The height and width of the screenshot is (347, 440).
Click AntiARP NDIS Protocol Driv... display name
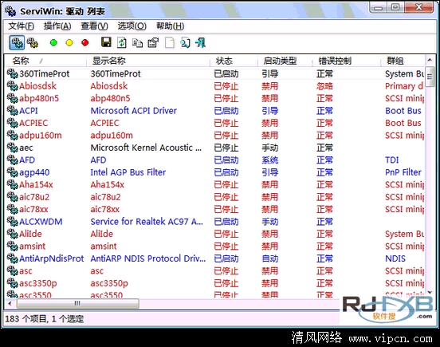click(x=148, y=258)
